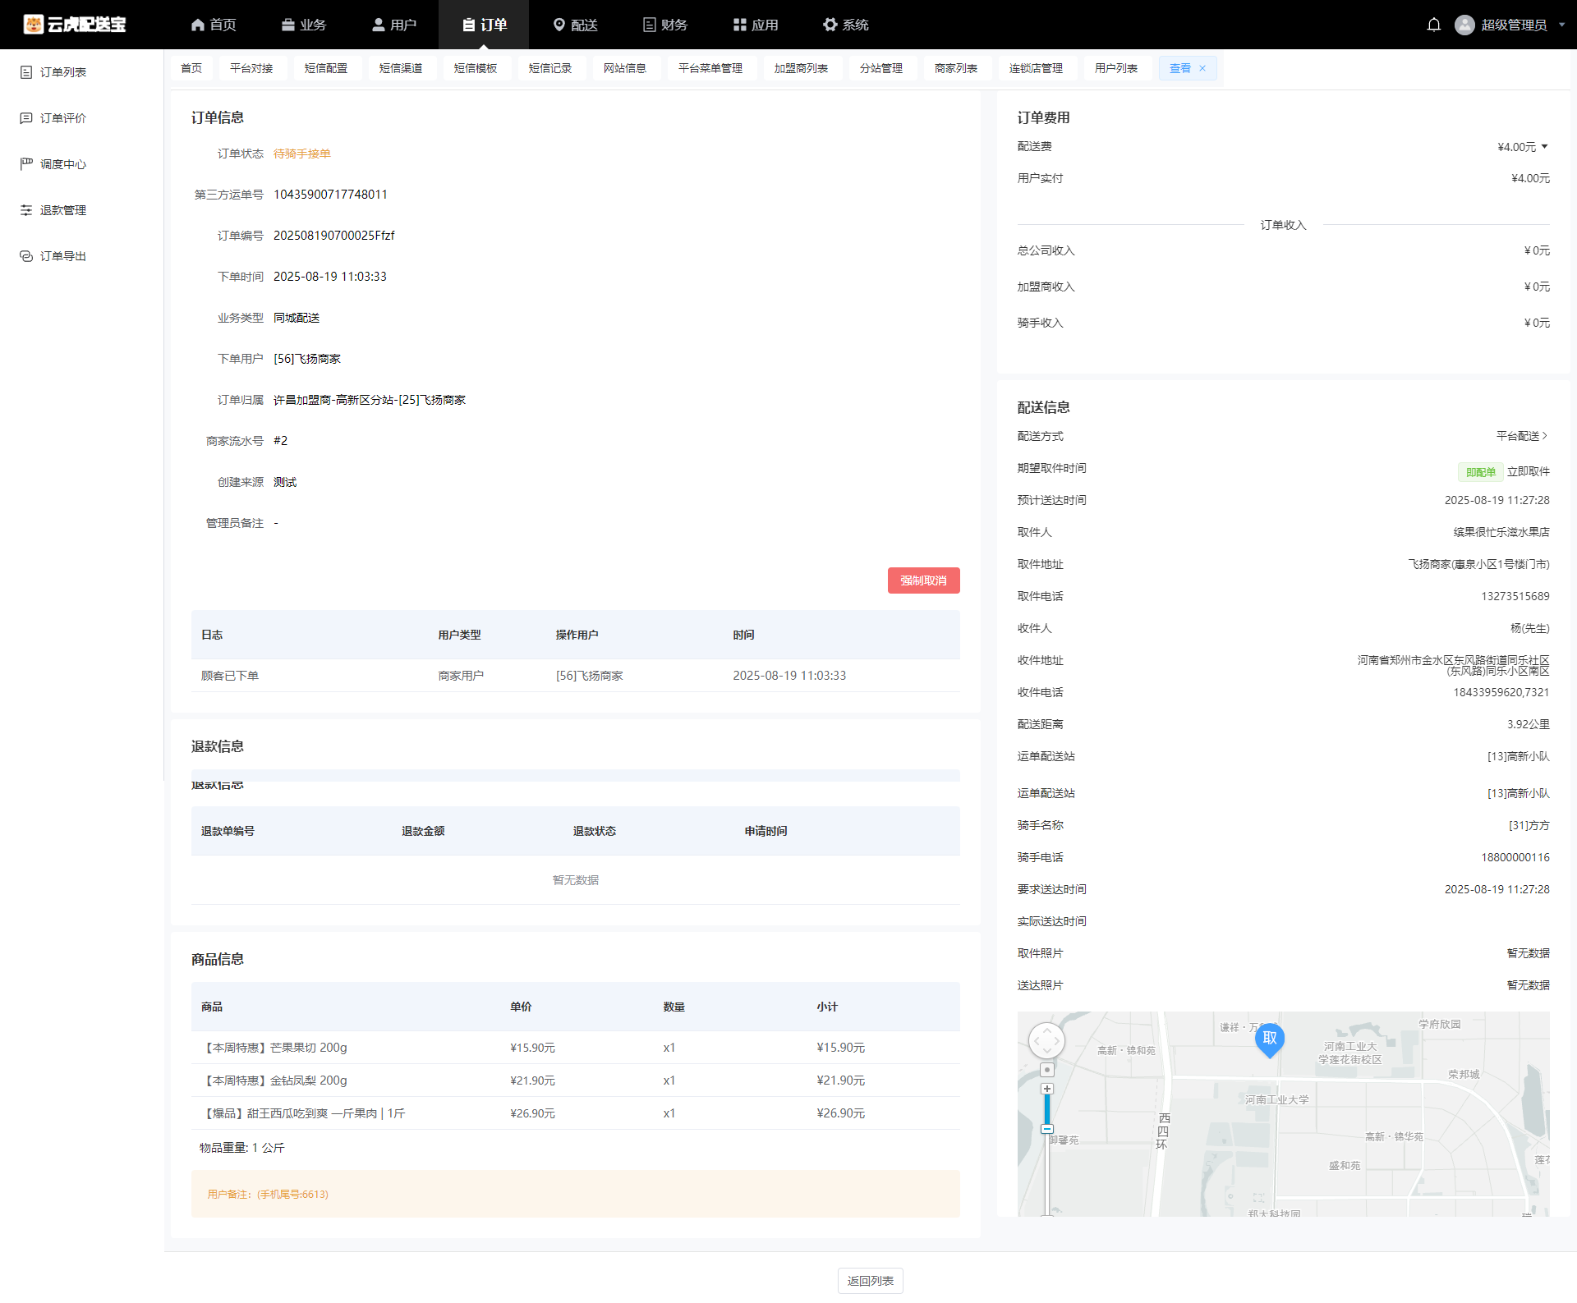Click the 订单评价 sidebar icon

tap(26, 118)
